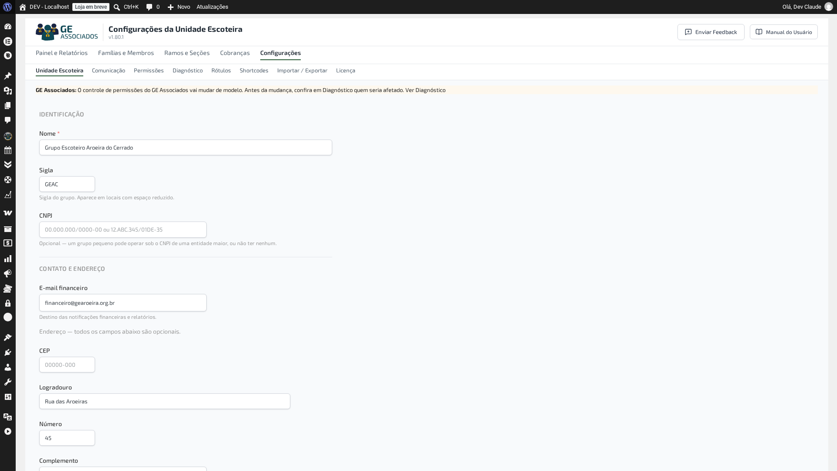Open Marketing megaphone sidebar icon
Viewport: 837px width, 471px height.
click(8, 273)
